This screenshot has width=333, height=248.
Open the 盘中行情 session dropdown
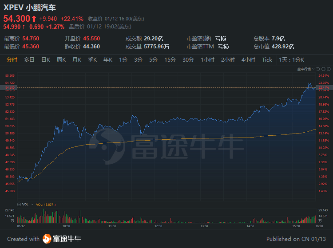(x=305, y=69)
